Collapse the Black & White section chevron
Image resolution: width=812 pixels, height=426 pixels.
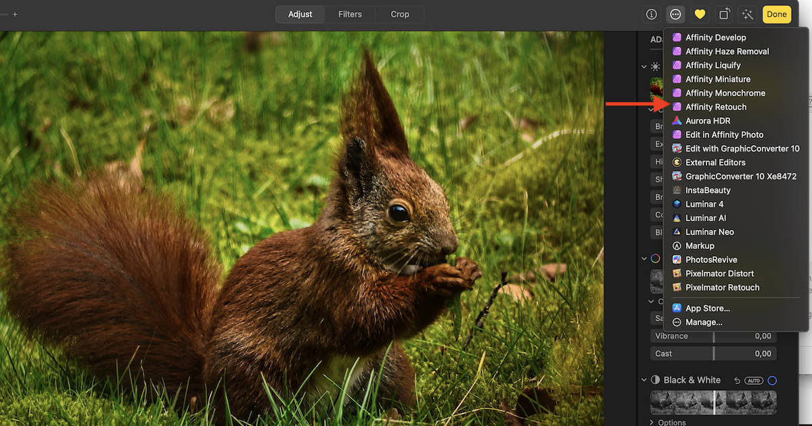click(644, 380)
